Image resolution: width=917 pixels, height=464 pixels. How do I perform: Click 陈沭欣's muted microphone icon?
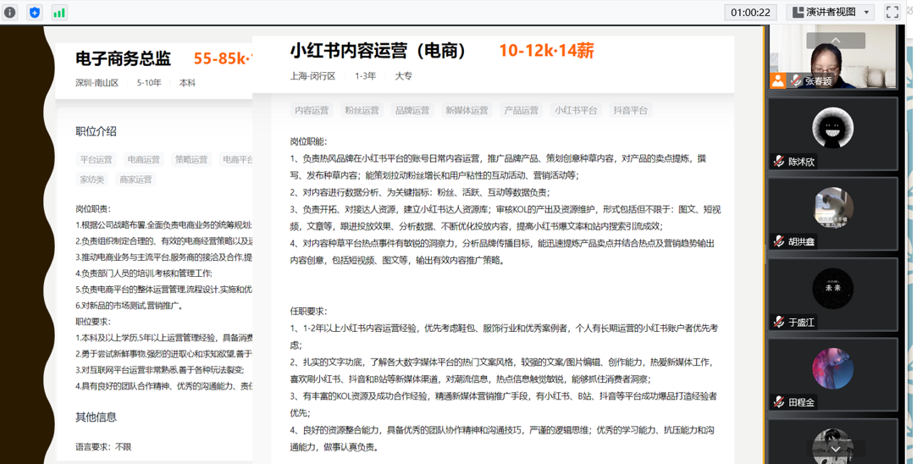[778, 162]
